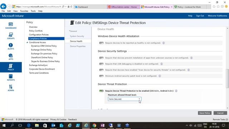The height and width of the screenshot is (129, 229).
Task: Click the browser Home icon
Action: click(214, 6)
